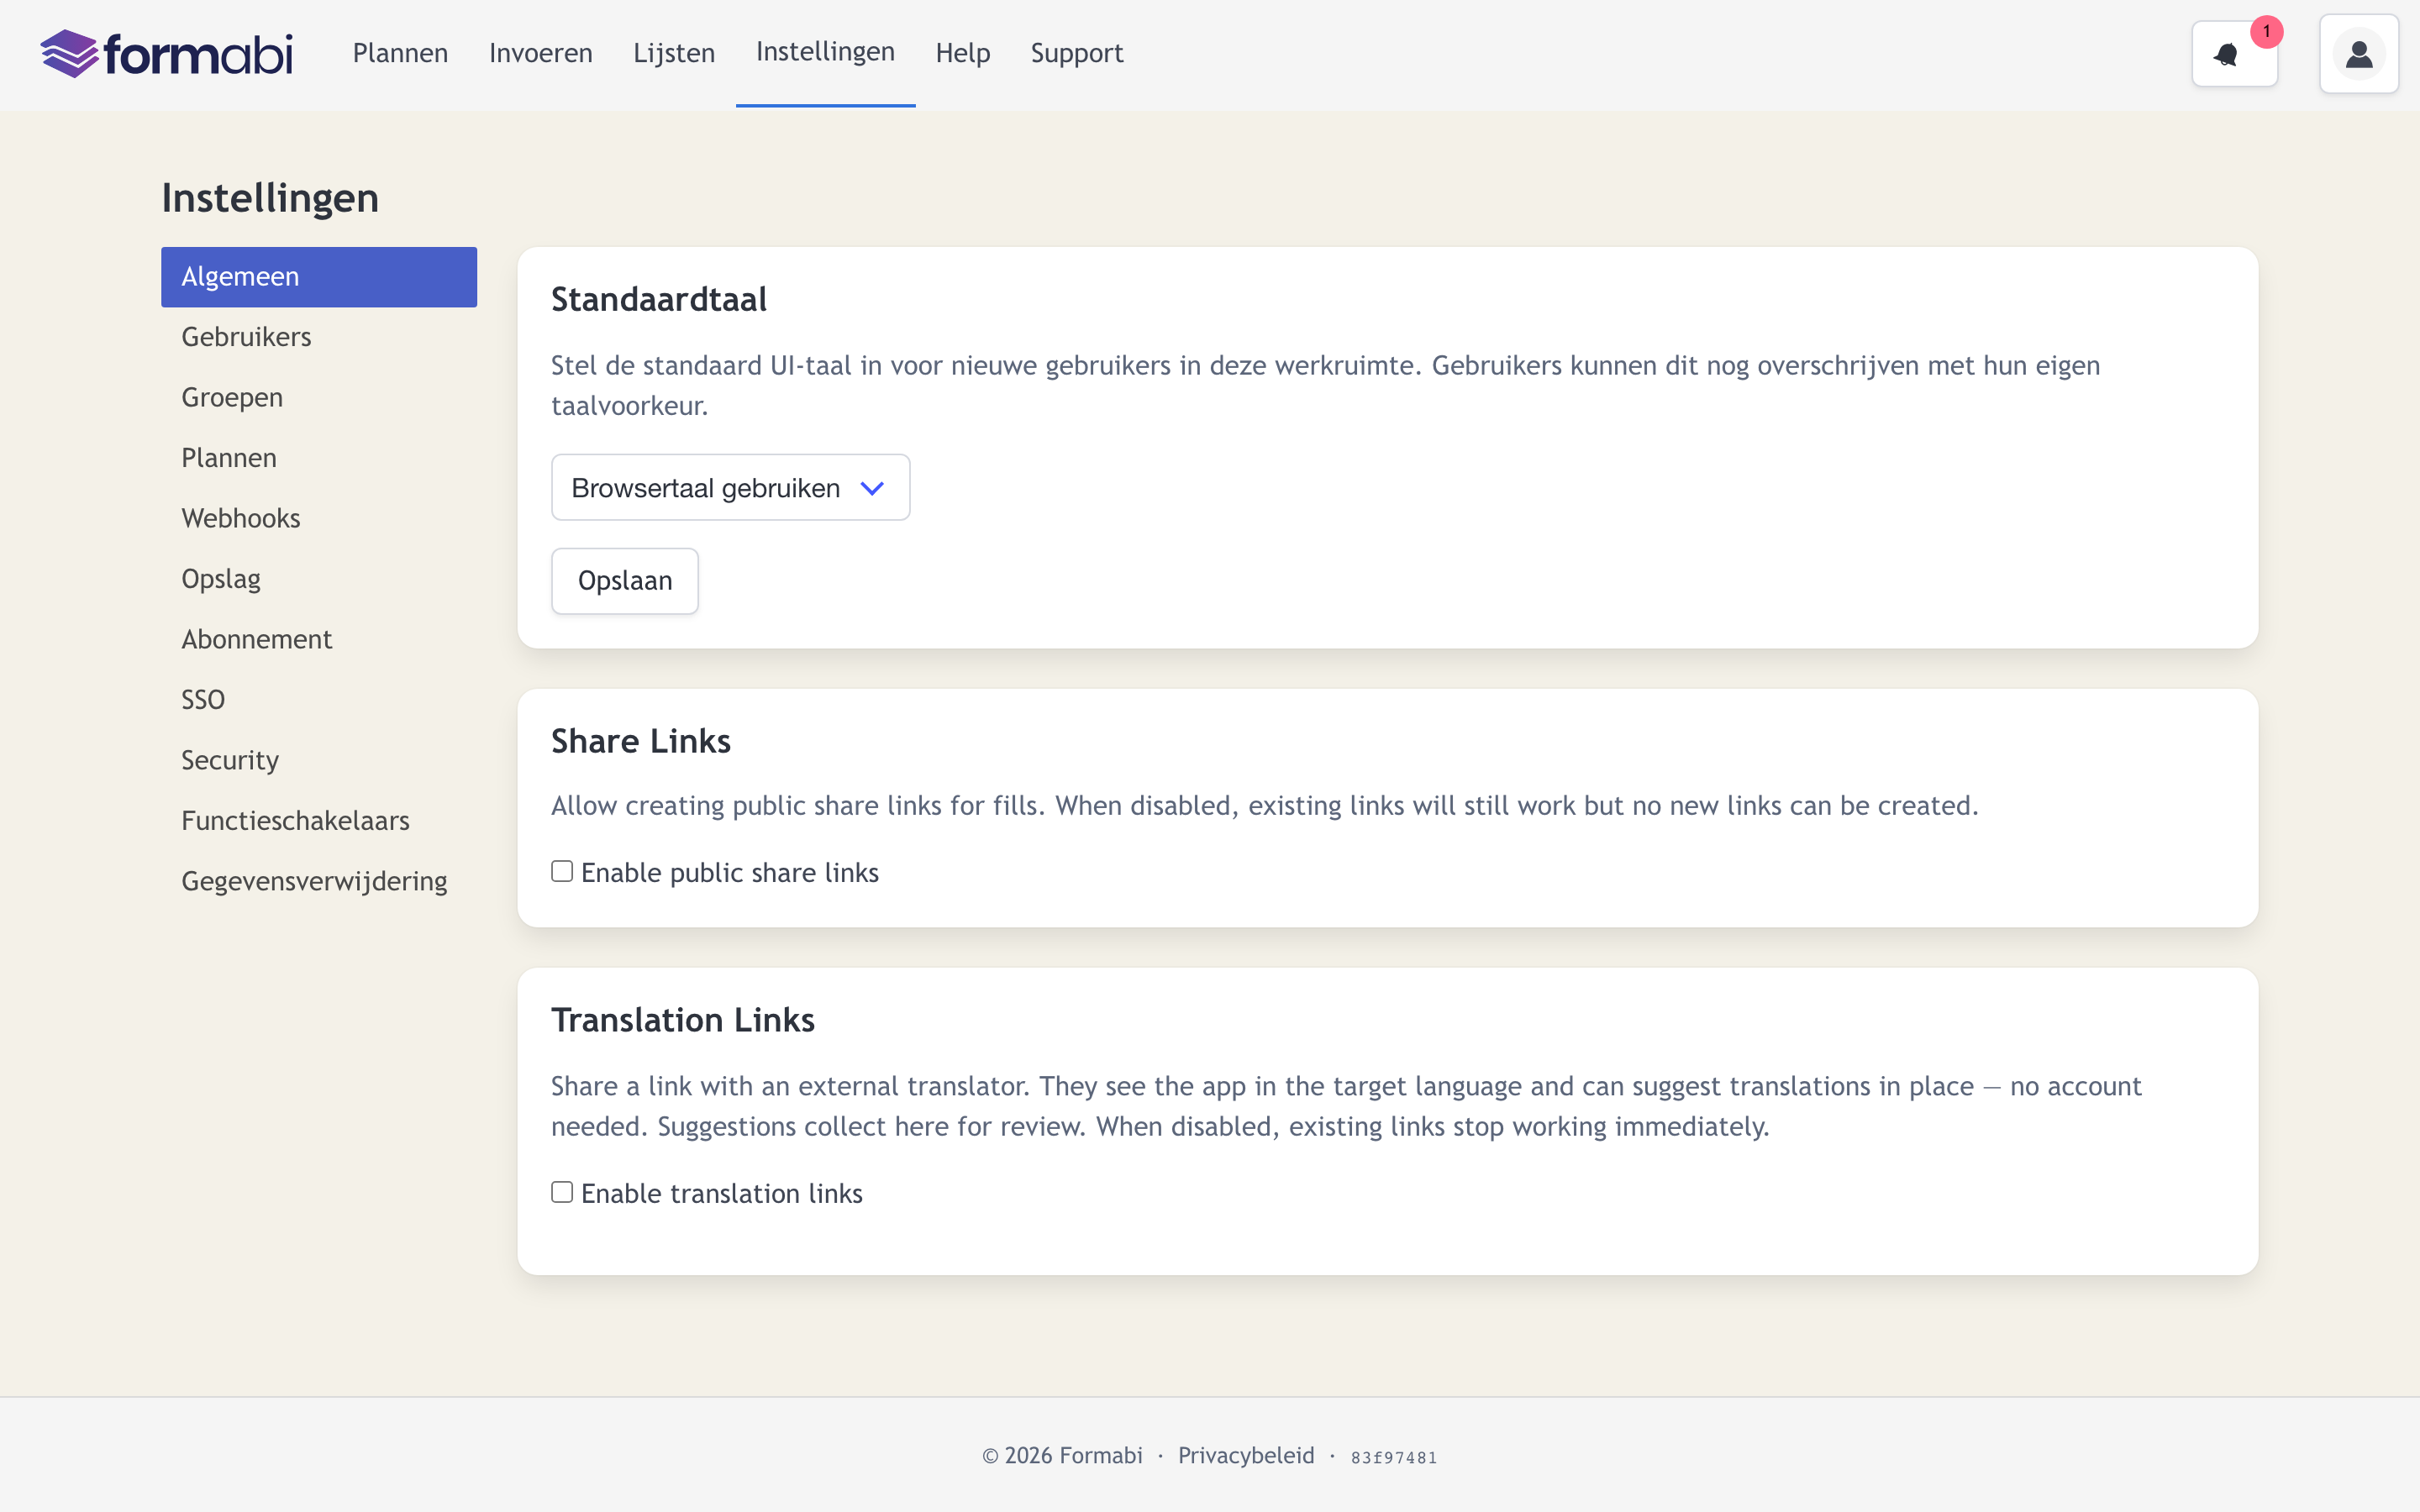The width and height of the screenshot is (2420, 1512).
Task: View Abonnement settings
Action: pyautogui.click(x=319, y=640)
